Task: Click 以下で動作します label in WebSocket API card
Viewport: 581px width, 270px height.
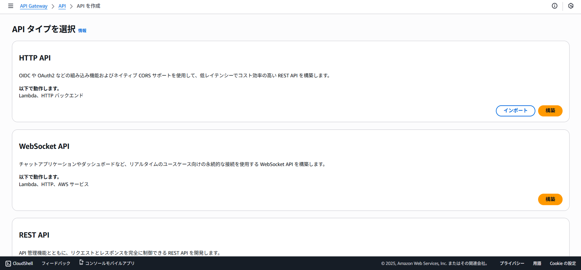Action: [x=40, y=177]
